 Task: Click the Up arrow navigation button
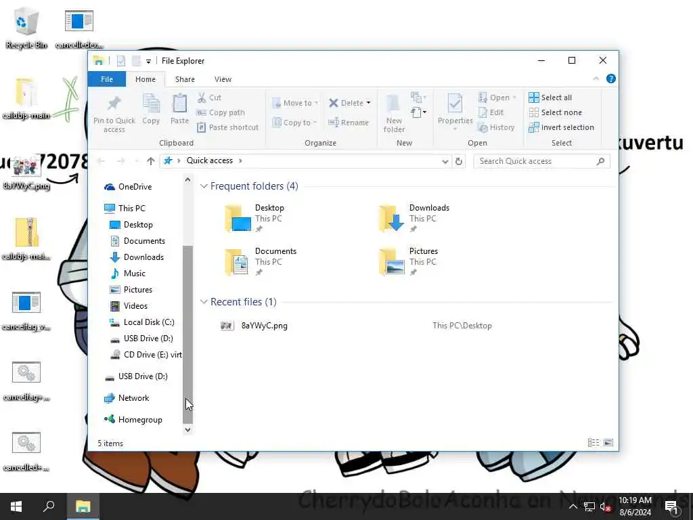(x=151, y=161)
